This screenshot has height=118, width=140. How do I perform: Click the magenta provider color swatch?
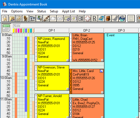[x=18, y=31]
